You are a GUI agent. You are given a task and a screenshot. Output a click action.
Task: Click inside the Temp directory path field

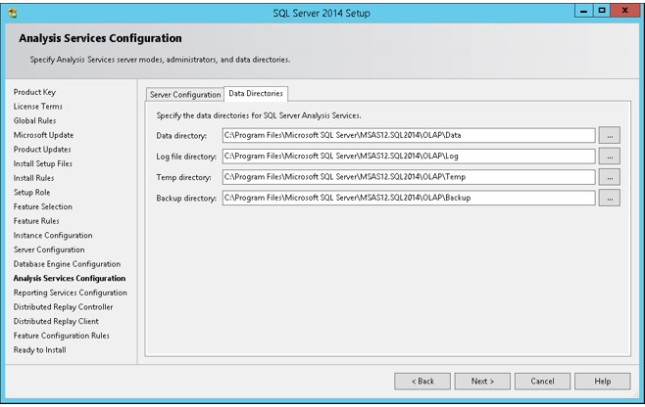pos(409,177)
